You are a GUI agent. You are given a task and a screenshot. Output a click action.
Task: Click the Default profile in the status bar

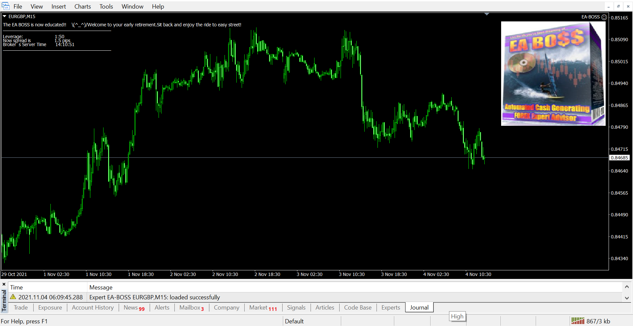294,321
